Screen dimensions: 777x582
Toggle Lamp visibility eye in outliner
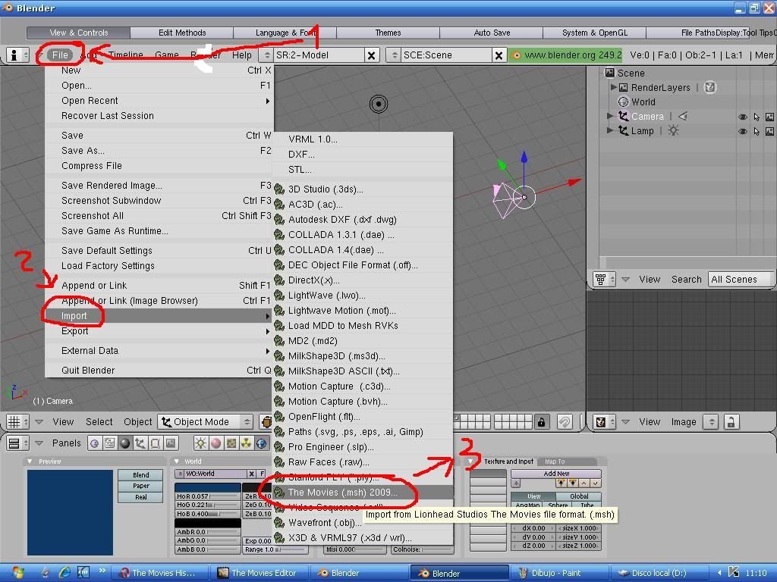point(742,131)
